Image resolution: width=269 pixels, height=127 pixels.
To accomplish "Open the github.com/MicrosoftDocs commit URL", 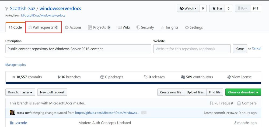I will [107, 113].
